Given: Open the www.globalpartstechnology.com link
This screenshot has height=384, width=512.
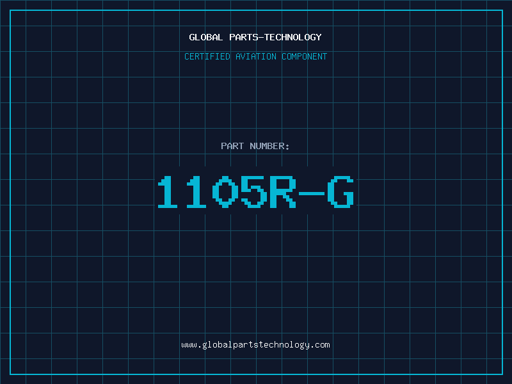Looking at the screenshot, I should pos(255,345).
